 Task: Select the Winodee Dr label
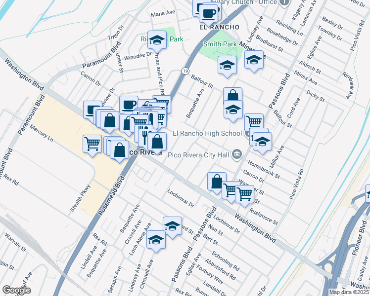(138, 56)
